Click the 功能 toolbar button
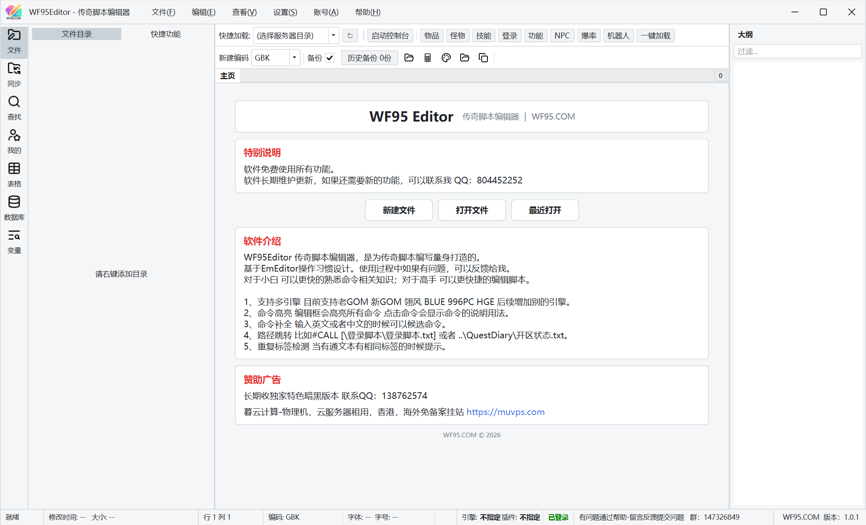 tap(536, 36)
